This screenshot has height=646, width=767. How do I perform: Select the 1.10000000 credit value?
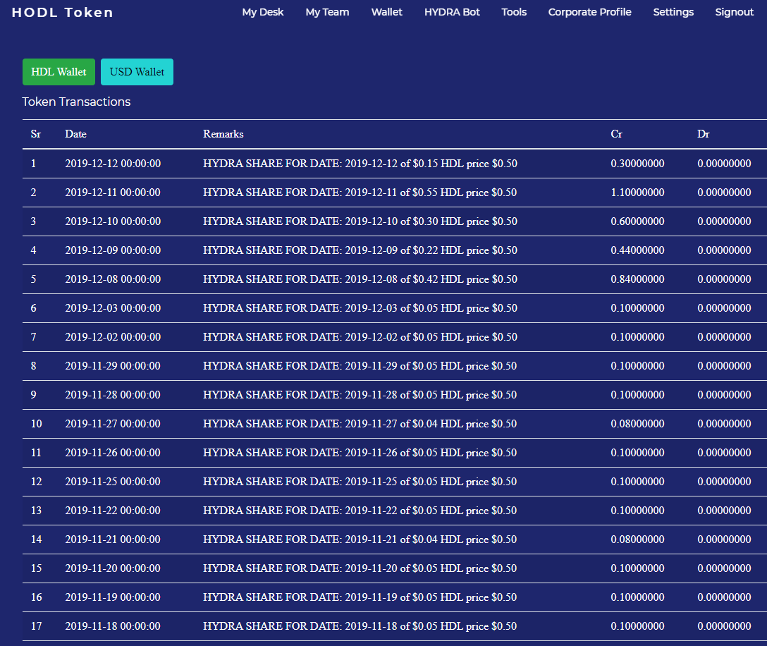tap(637, 193)
